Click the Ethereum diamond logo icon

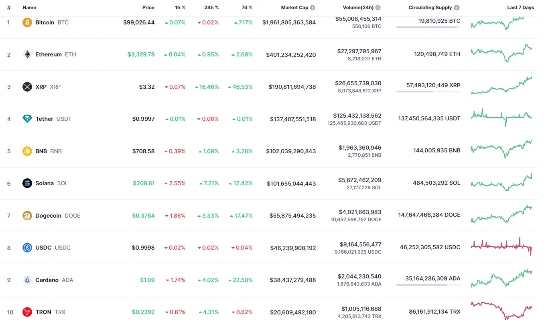pyautogui.click(x=27, y=54)
